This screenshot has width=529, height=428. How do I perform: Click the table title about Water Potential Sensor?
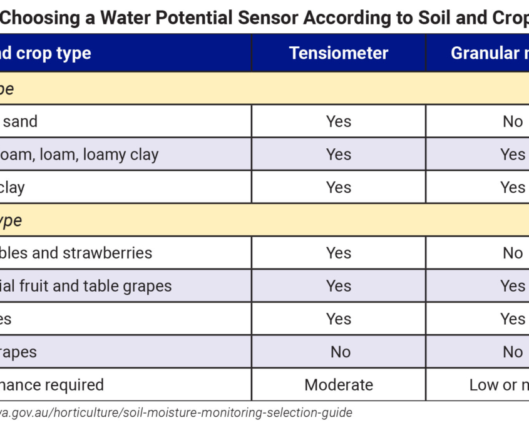264,18
